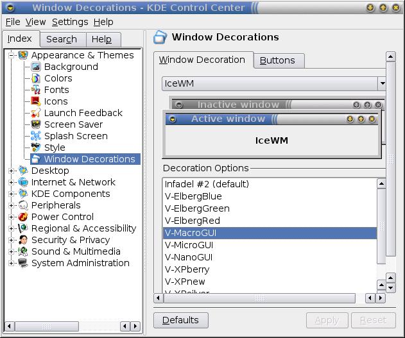Viewport: 405px width, 338px height.
Task: Open the Background settings icon
Action: (36, 67)
